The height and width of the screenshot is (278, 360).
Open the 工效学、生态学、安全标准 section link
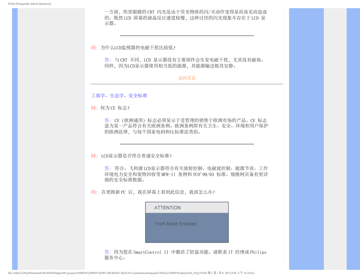[x=119, y=96]
